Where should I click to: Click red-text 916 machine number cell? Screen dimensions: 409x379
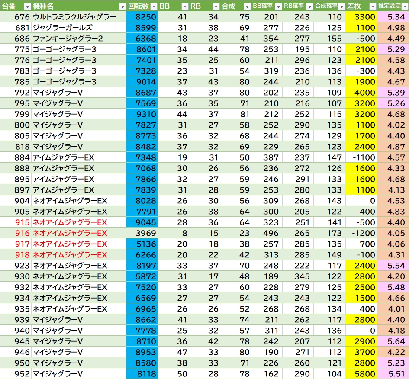pyautogui.click(x=22, y=233)
